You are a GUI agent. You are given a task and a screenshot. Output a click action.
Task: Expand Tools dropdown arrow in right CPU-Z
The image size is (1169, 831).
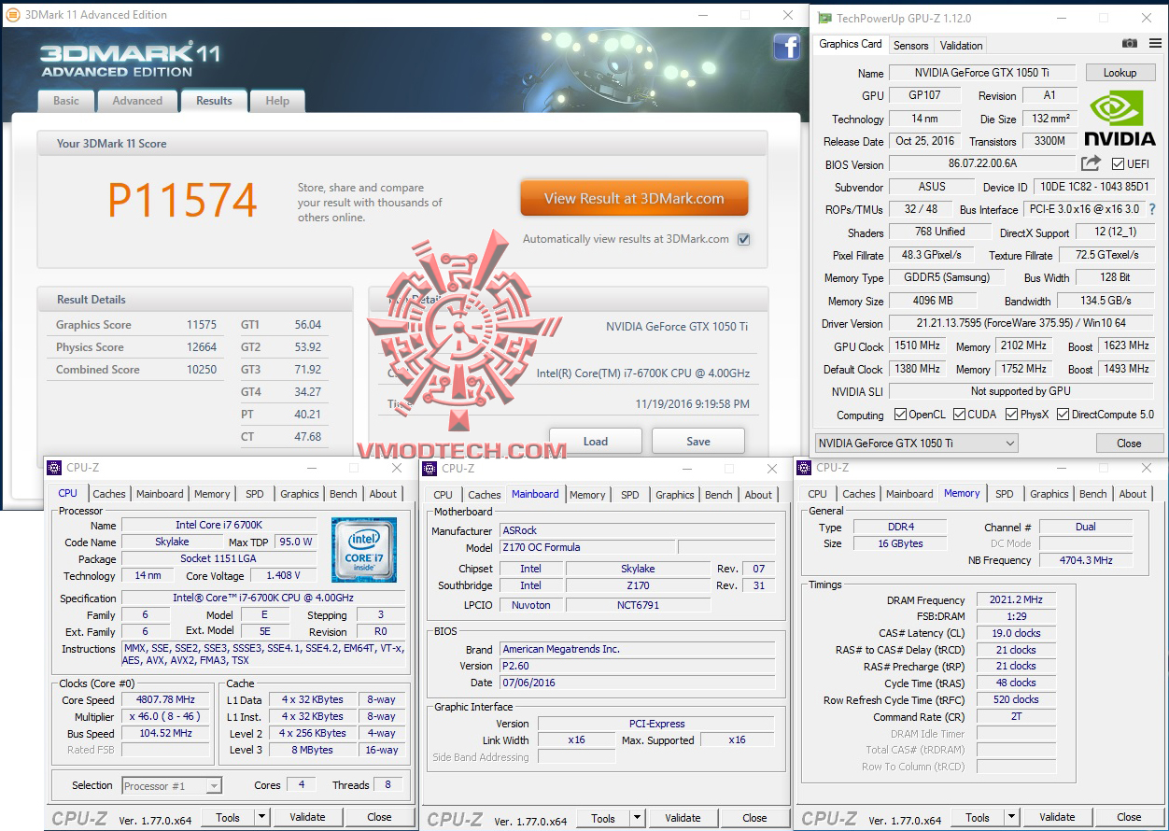[x=1010, y=817]
